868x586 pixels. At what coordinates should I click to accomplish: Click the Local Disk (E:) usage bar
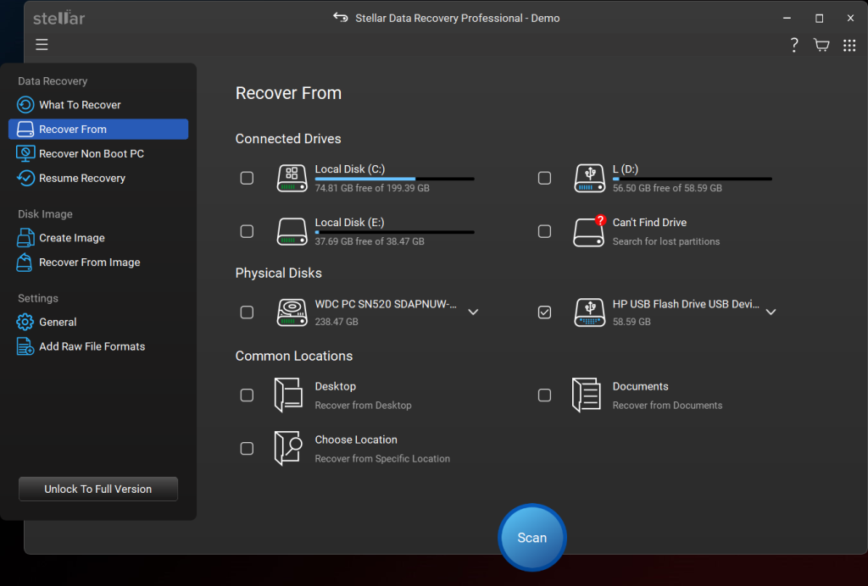tap(395, 232)
